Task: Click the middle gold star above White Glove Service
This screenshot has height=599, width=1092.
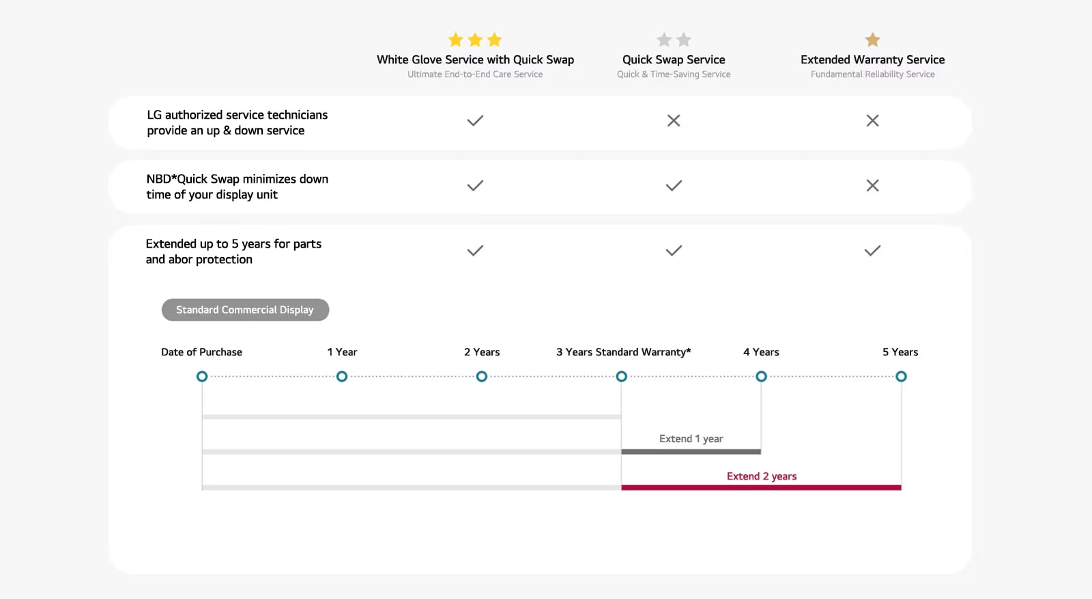Action: point(475,40)
